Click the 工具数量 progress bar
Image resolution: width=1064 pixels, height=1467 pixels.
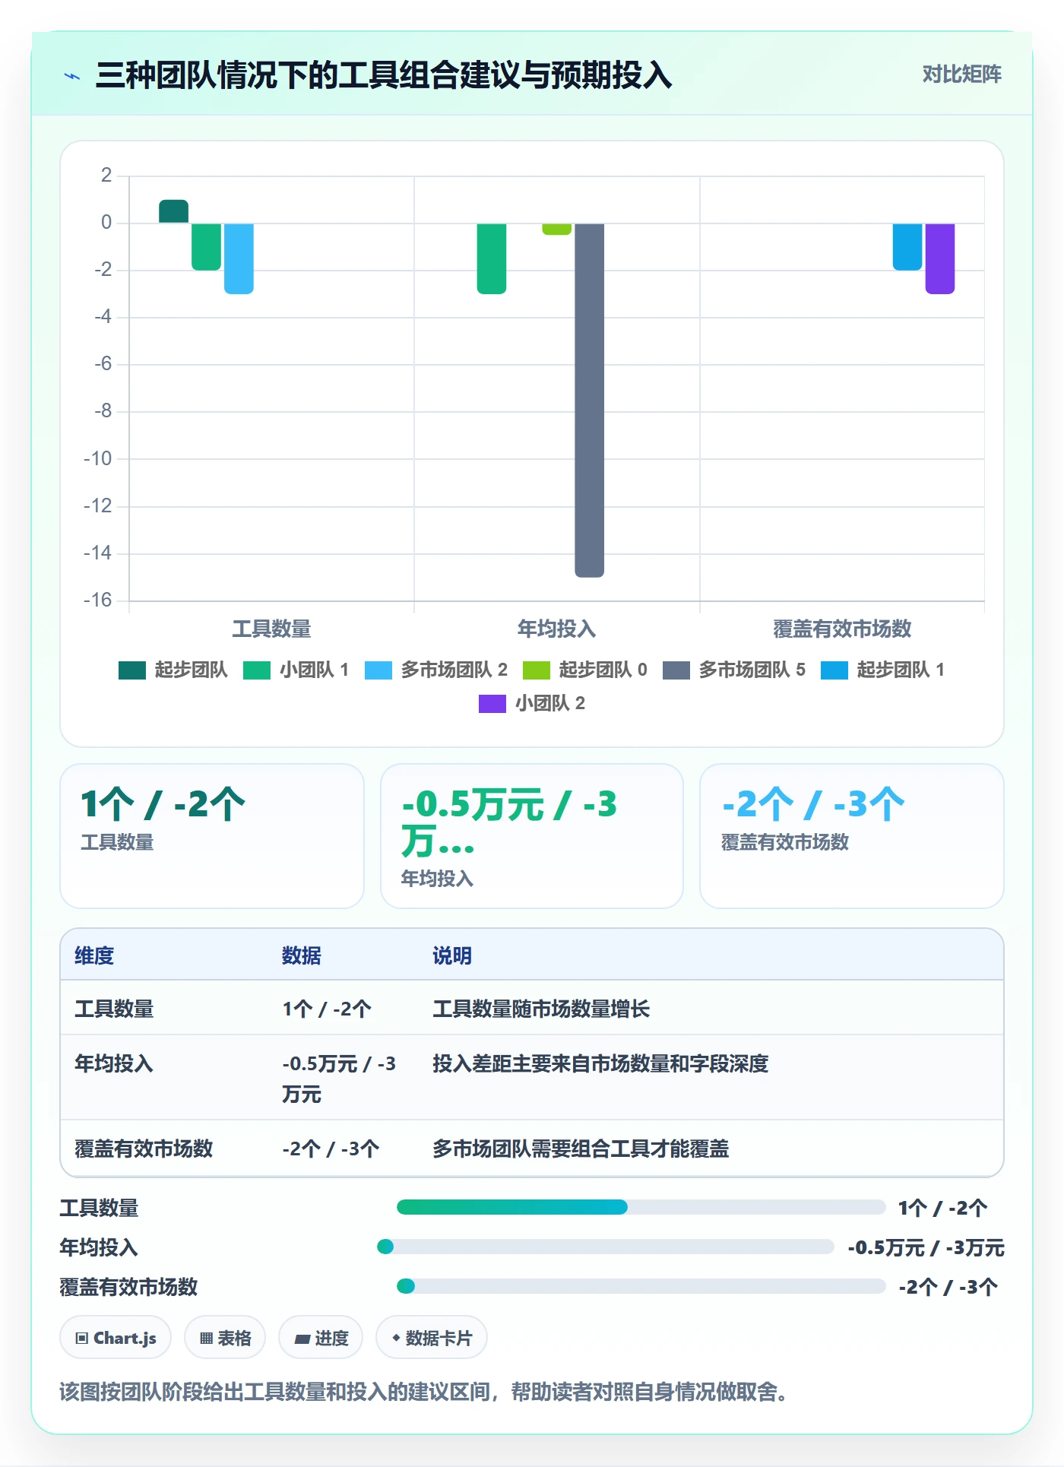641,1207
